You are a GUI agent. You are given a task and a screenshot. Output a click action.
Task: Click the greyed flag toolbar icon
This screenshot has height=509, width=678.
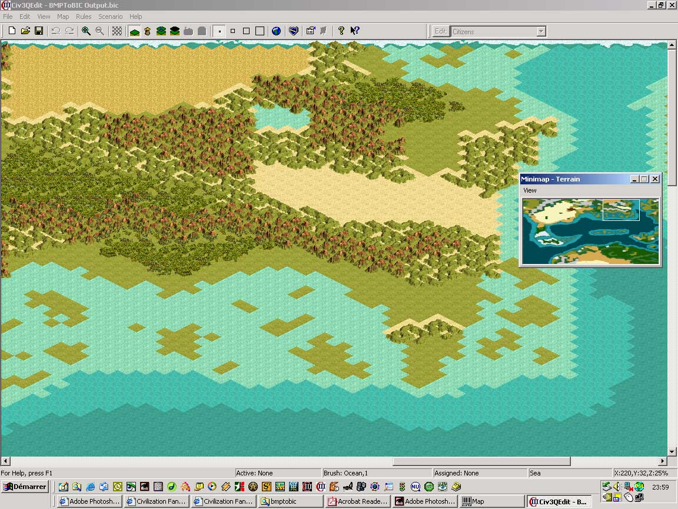click(x=324, y=31)
